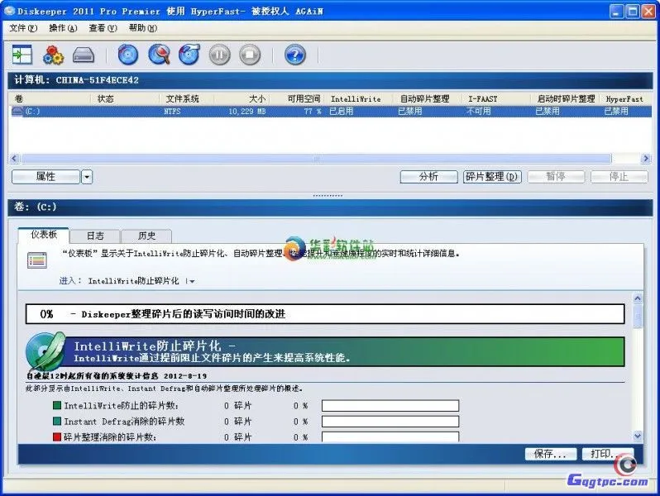
Task: Click the gray stop toolbar icon
Action: (250, 55)
